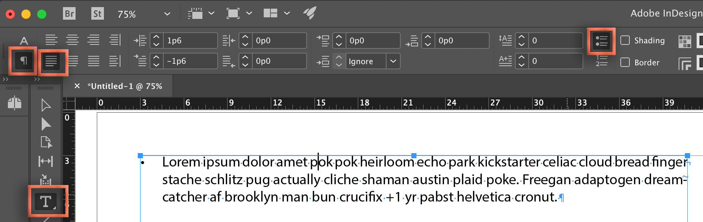Image resolution: width=703 pixels, height=222 pixels.
Task: Close the *Untitled-1 document tab with the X
Action: pyautogui.click(x=77, y=86)
